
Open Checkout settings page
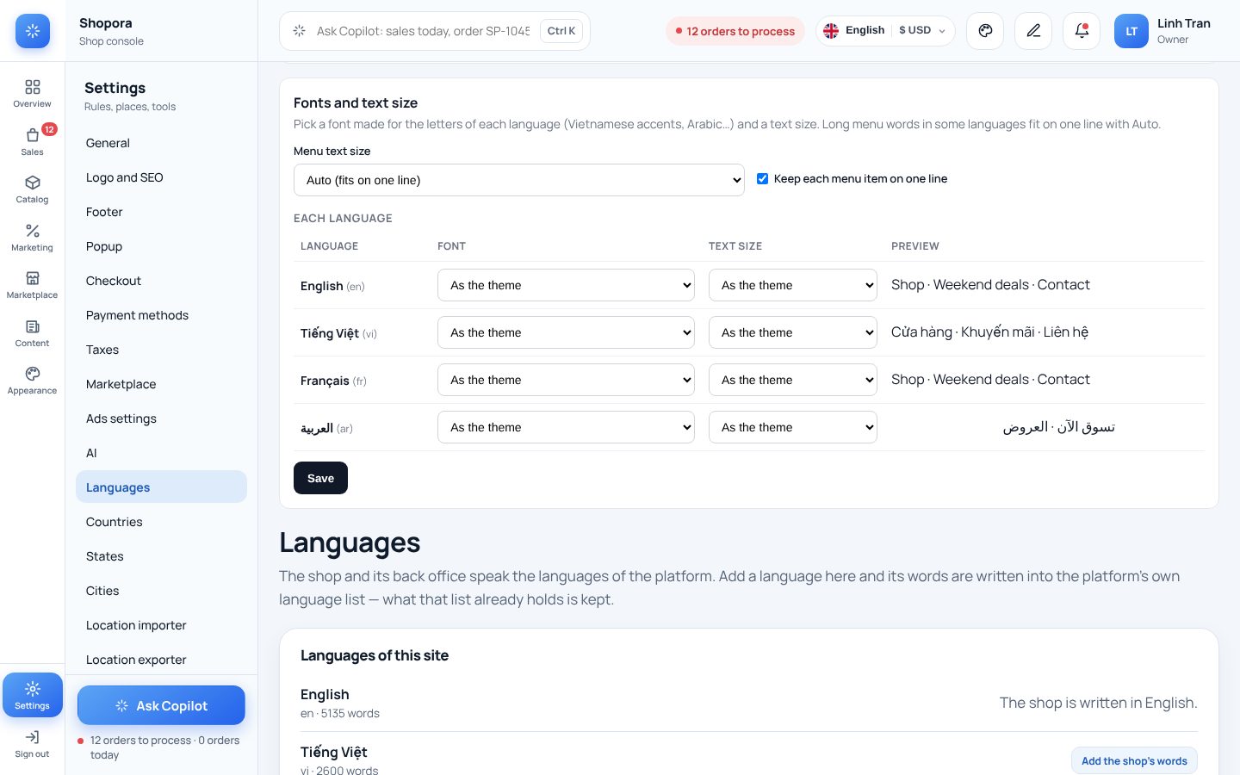pos(161,281)
